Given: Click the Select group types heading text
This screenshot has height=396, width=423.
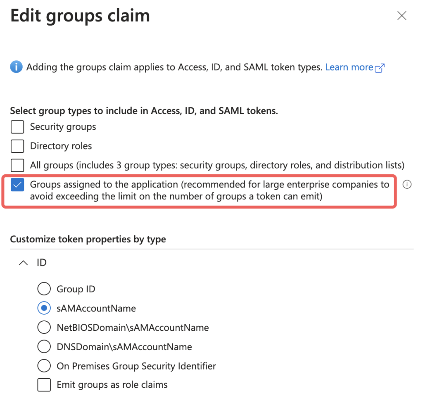Looking at the screenshot, I should coord(144,111).
